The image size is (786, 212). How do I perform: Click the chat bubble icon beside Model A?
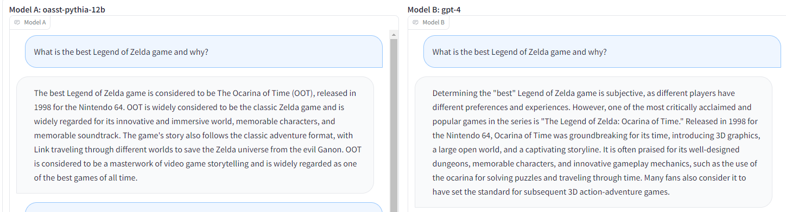pos(17,22)
